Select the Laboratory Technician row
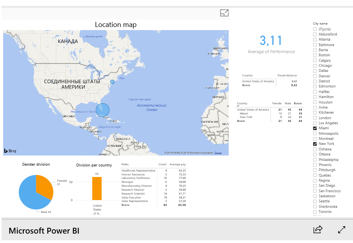Viewport: 353px width, 243px height. 154,178
